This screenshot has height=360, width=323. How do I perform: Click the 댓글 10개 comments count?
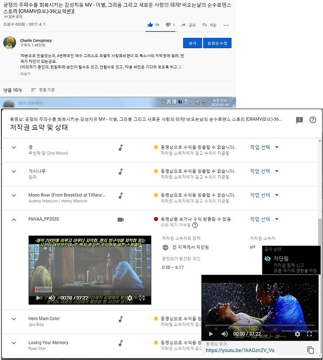13,90
